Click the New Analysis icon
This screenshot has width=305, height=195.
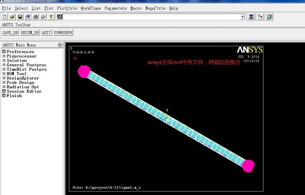click(5, 17)
